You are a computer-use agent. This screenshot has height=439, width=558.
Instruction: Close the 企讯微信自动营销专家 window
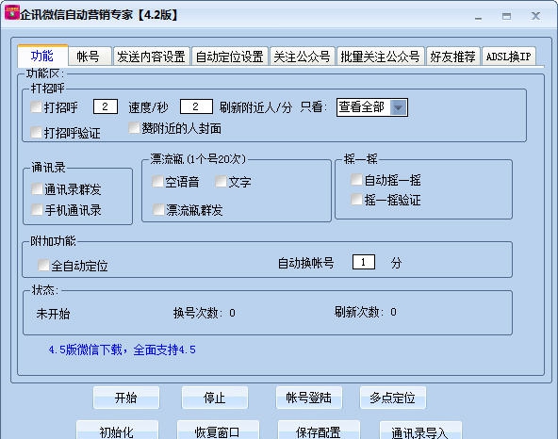(535, 16)
